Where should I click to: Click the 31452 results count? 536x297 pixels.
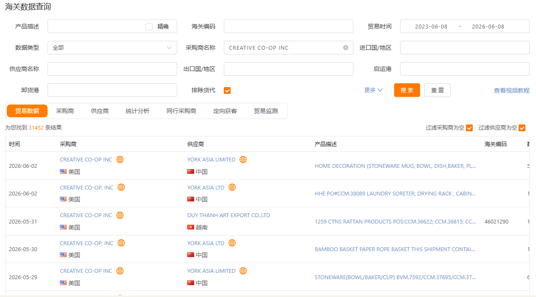point(36,127)
